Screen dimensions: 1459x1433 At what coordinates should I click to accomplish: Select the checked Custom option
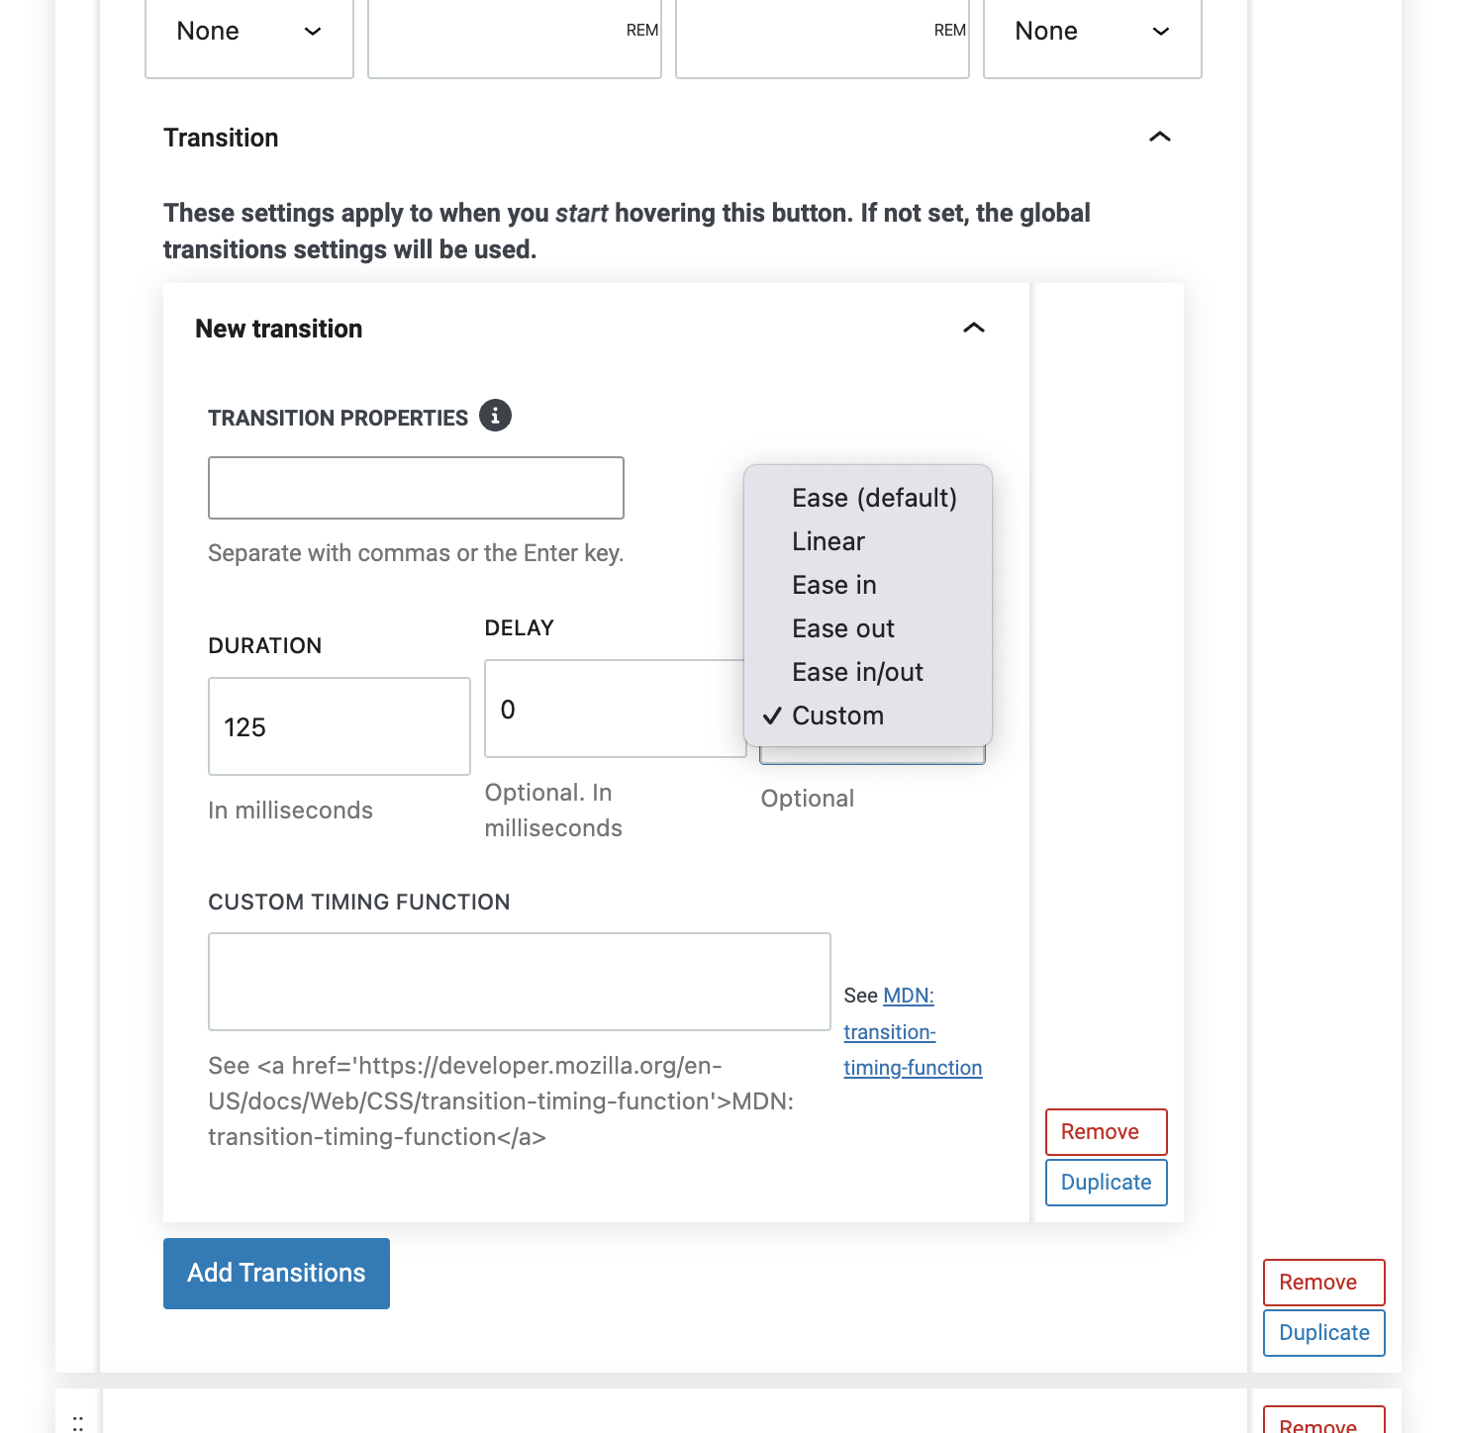(837, 716)
